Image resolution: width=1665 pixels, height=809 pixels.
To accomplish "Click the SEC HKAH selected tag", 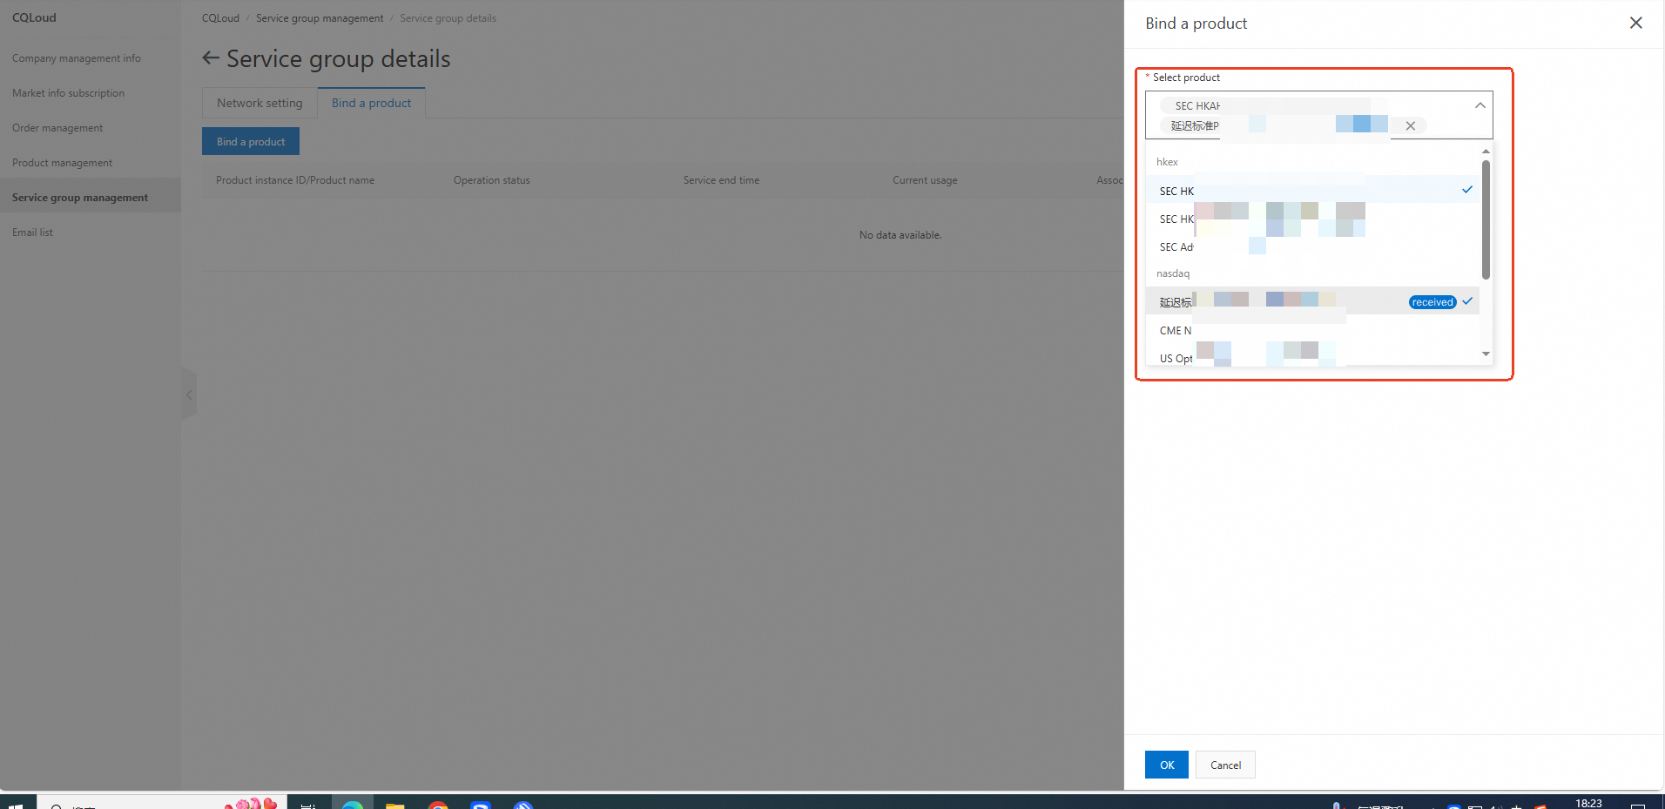I will click(1264, 105).
